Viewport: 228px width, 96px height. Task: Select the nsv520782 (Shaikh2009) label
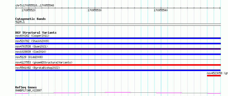(32, 41)
